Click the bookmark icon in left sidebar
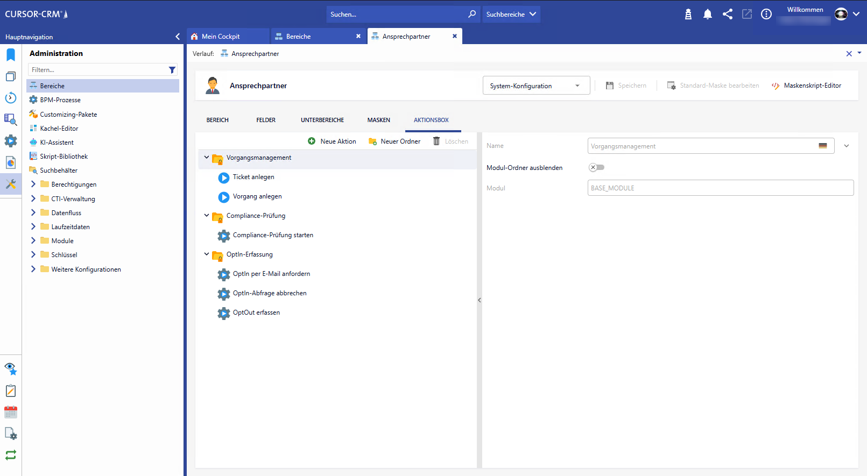This screenshot has width=867, height=476. [11, 55]
